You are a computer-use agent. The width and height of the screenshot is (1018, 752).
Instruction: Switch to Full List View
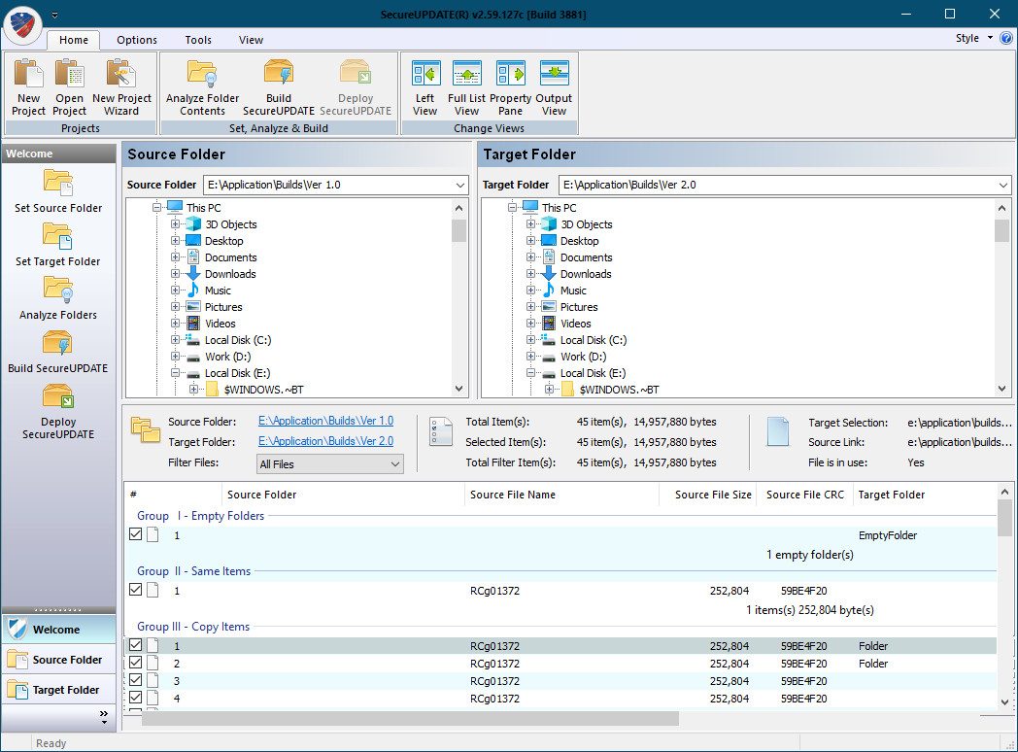467,87
